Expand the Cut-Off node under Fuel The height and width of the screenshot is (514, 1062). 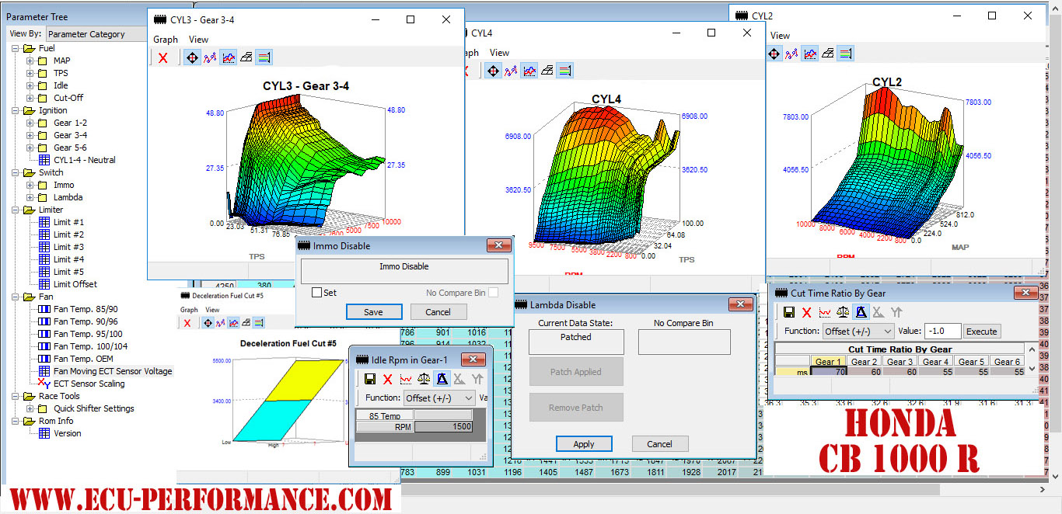pyautogui.click(x=31, y=98)
